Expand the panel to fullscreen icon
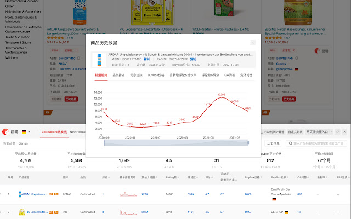This screenshot has height=219, width=351. [338, 132]
